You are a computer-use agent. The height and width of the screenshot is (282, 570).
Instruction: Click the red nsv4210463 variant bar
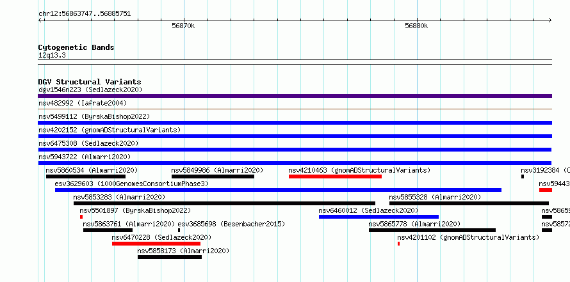tap(335, 176)
